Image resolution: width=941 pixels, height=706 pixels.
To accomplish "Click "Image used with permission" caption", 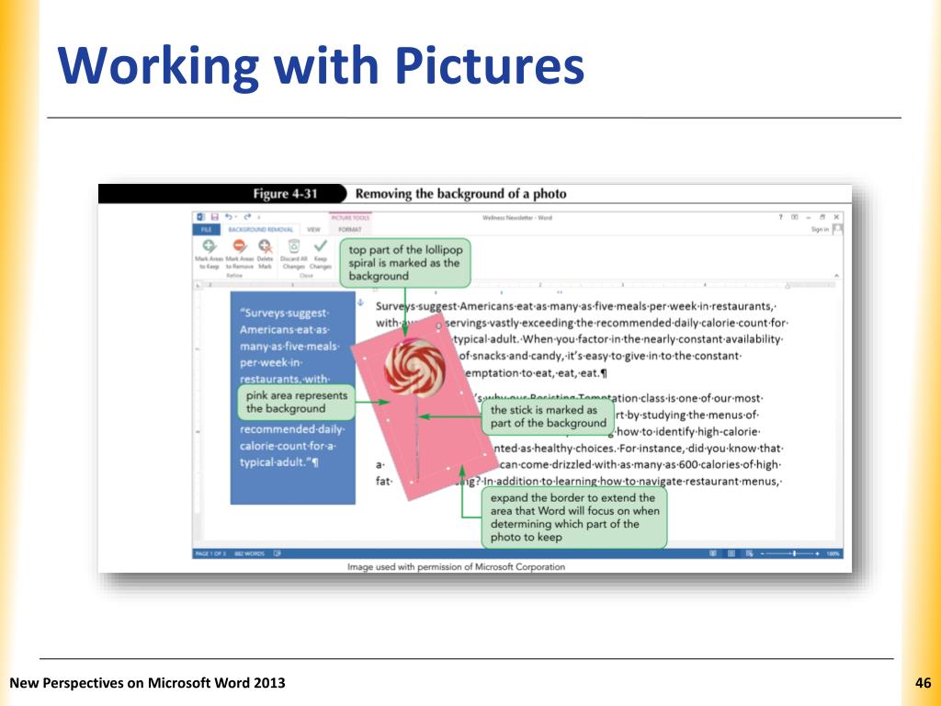I will tap(456, 566).
